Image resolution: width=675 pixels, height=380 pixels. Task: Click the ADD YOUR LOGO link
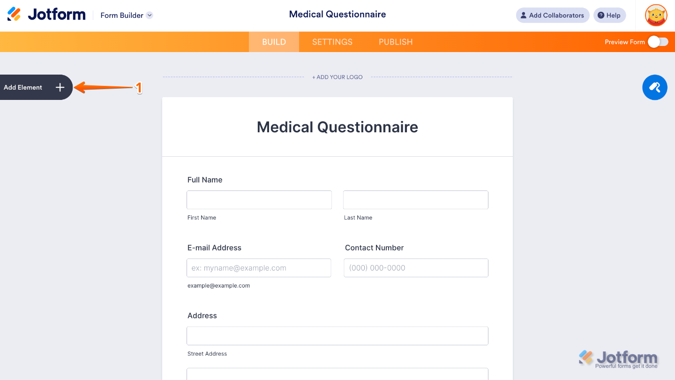pos(337,76)
